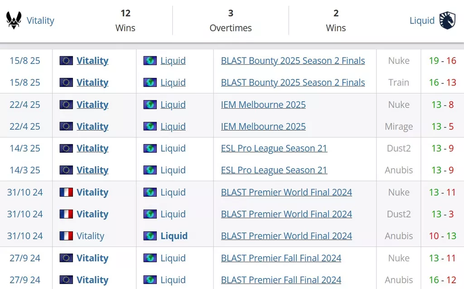
Task: Click Vitality team link on Train 16-13 row
Action: point(92,82)
